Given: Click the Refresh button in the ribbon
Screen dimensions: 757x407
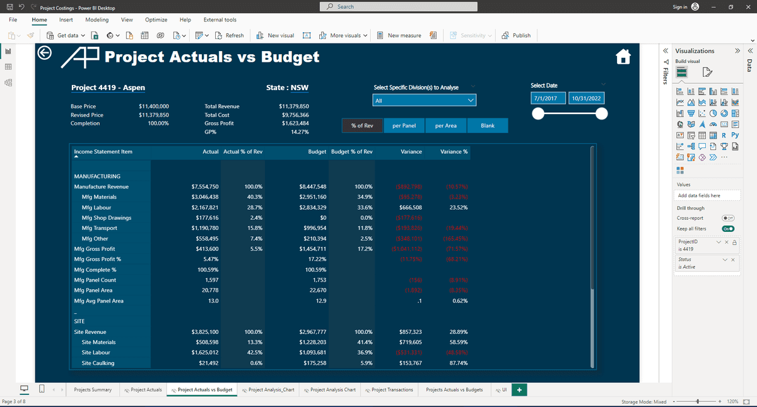Looking at the screenshot, I should coord(230,35).
